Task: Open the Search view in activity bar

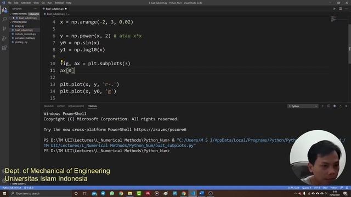Action: 4,19
